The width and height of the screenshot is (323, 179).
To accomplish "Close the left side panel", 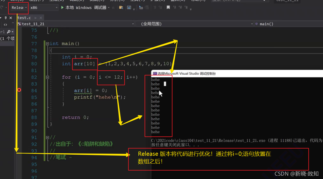I will coord(11,18).
